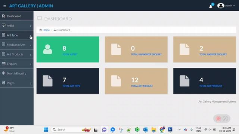Expand the Art Type submenu chevron
The height and width of the screenshot is (134, 239).
pos(31,36)
